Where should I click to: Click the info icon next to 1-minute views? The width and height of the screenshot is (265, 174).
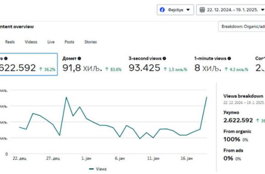click(x=229, y=59)
